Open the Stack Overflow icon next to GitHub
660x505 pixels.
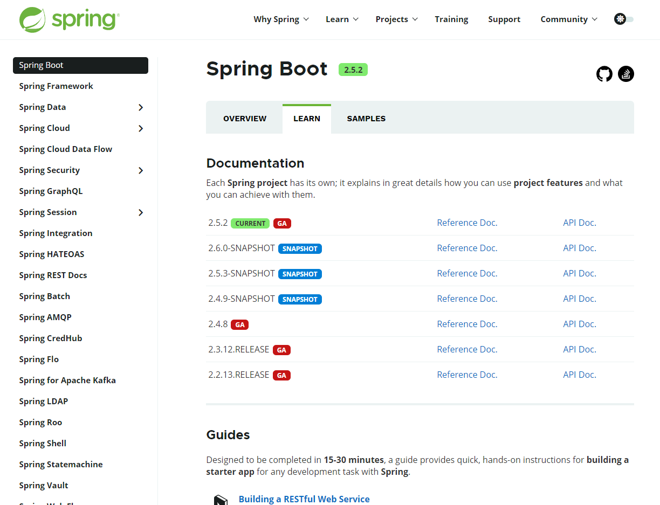626,74
